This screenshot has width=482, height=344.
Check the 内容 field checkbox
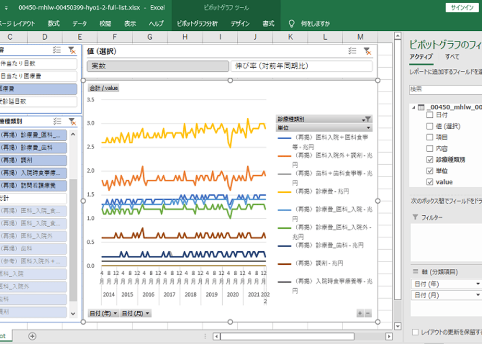[430, 149]
